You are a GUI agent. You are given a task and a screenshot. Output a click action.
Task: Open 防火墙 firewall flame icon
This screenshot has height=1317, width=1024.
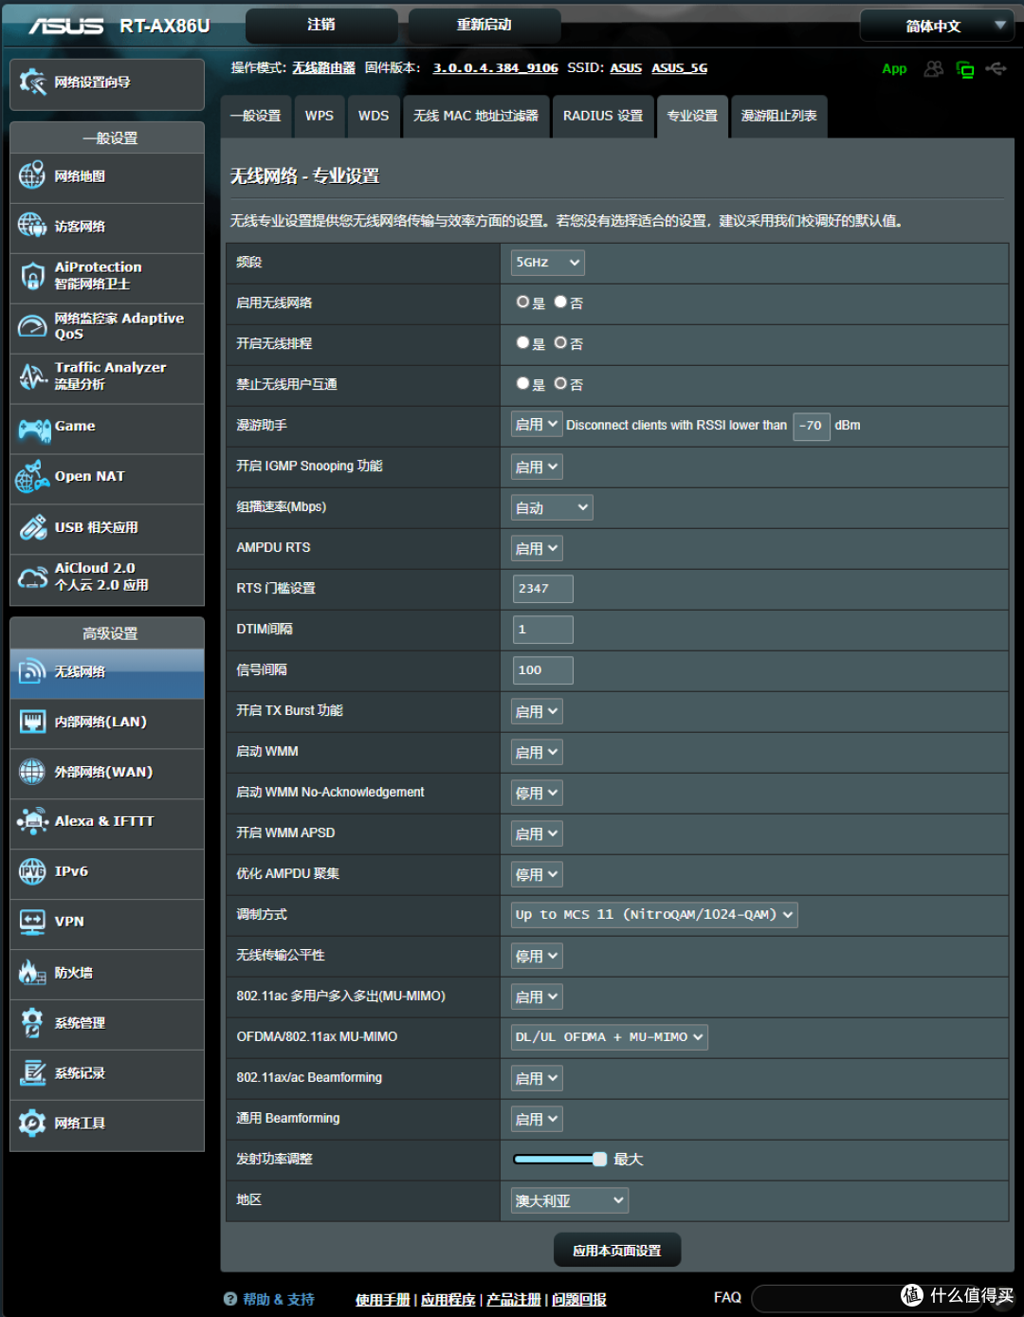click(32, 972)
